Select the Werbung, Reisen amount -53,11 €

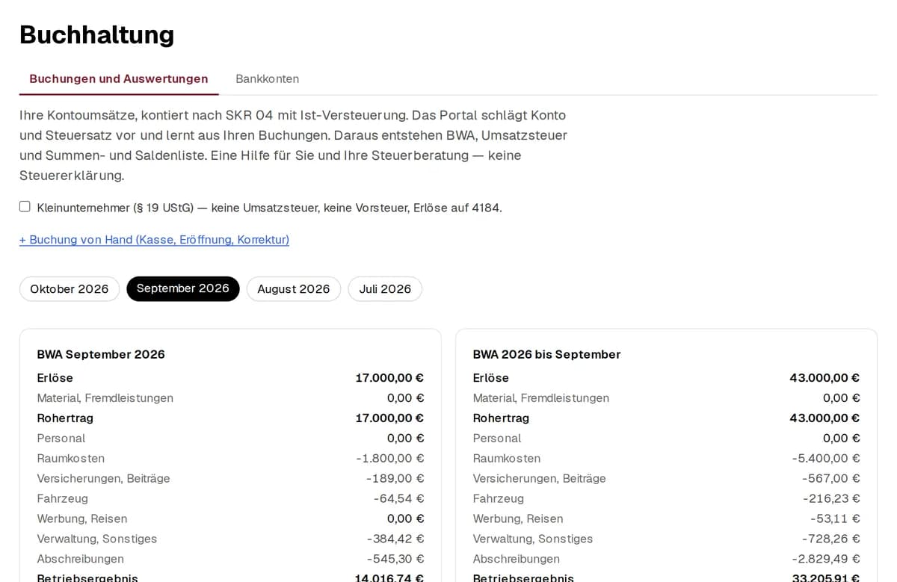tap(835, 518)
